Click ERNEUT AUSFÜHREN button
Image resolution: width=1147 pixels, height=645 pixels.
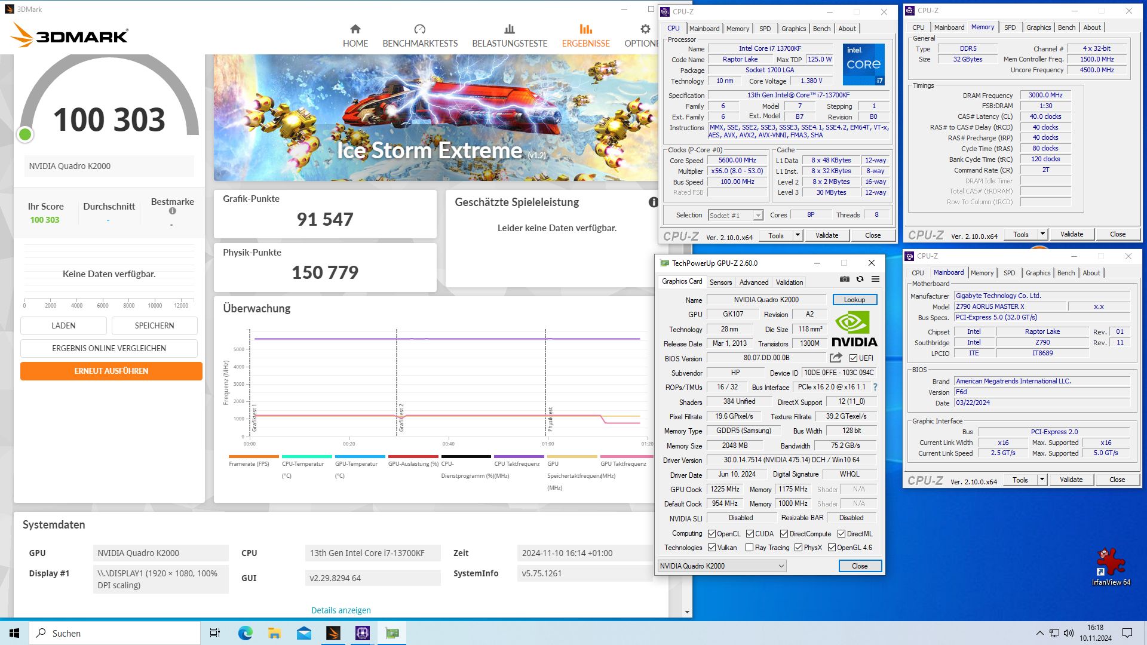[x=111, y=371]
